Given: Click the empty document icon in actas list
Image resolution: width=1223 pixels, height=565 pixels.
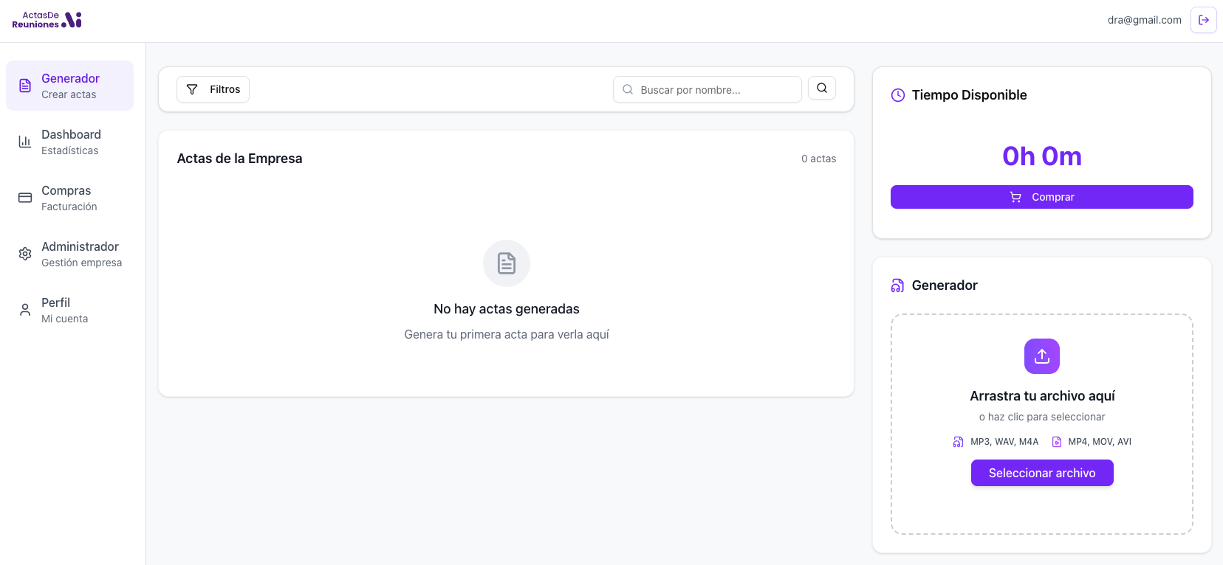Looking at the screenshot, I should point(506,263).
